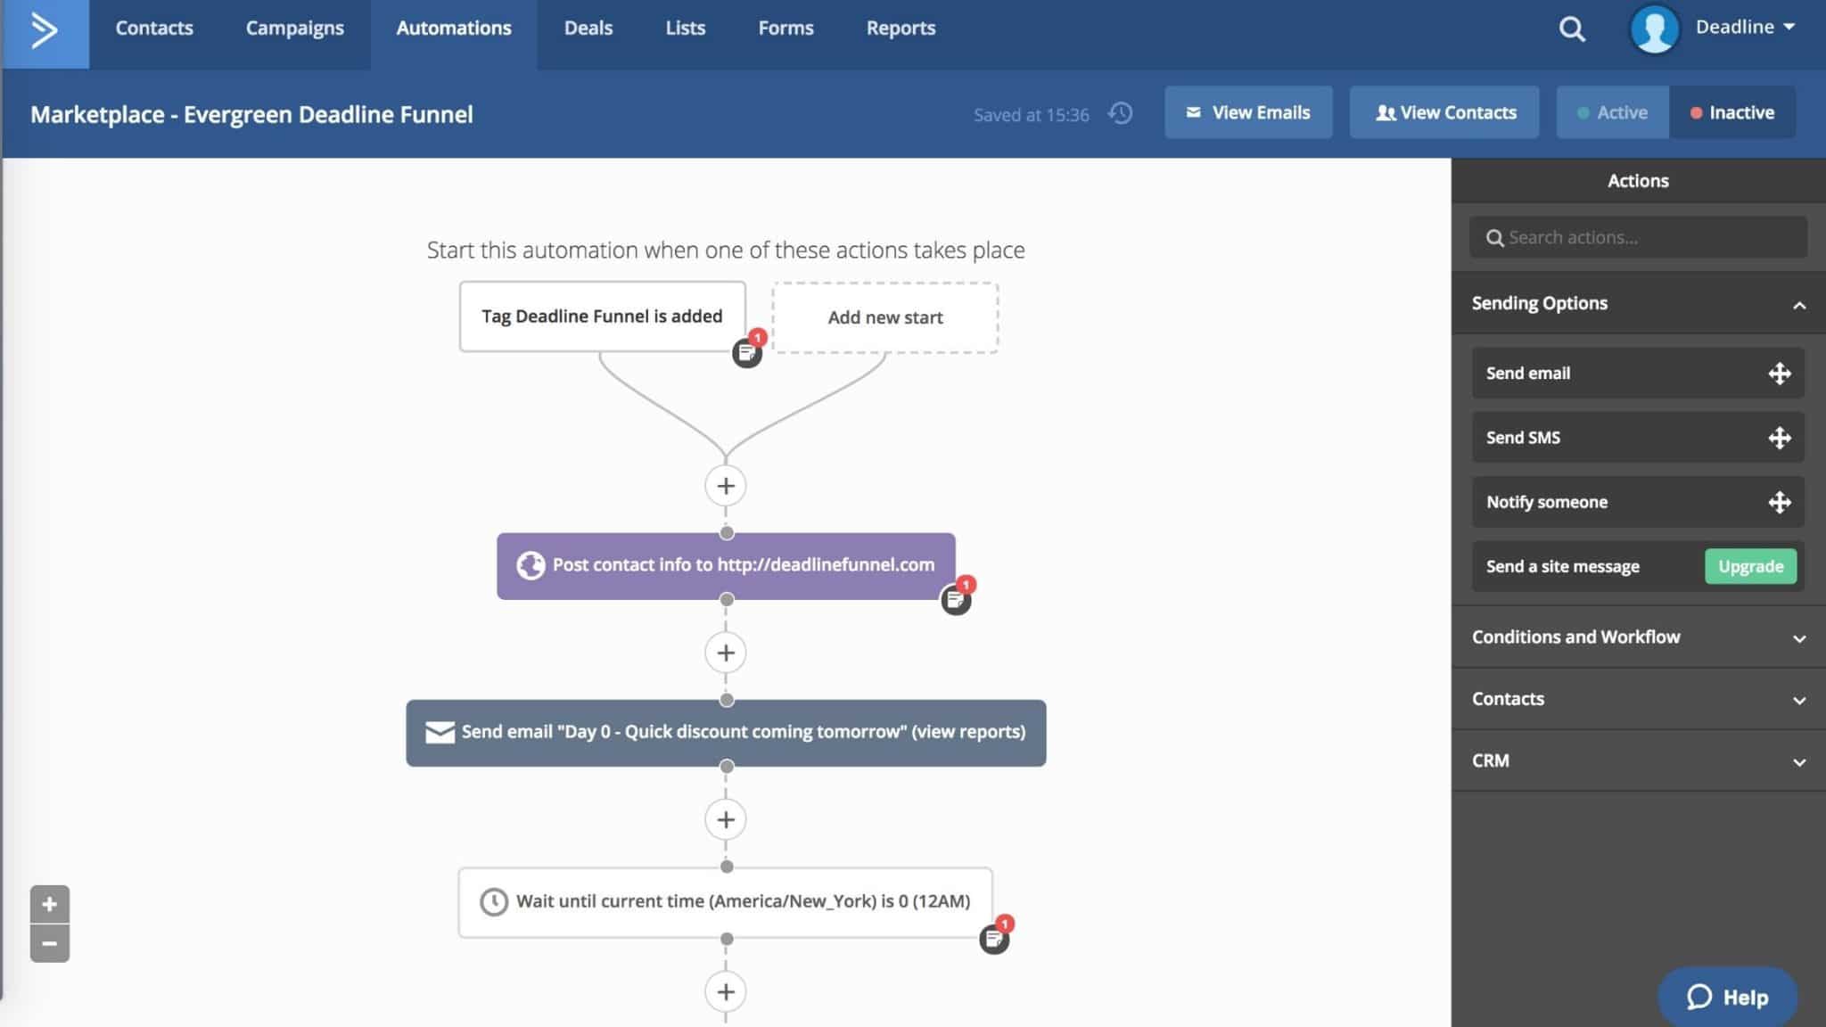Click the note badge on Tag Deadline Funnel
1826x1027 pixels.
747,350
